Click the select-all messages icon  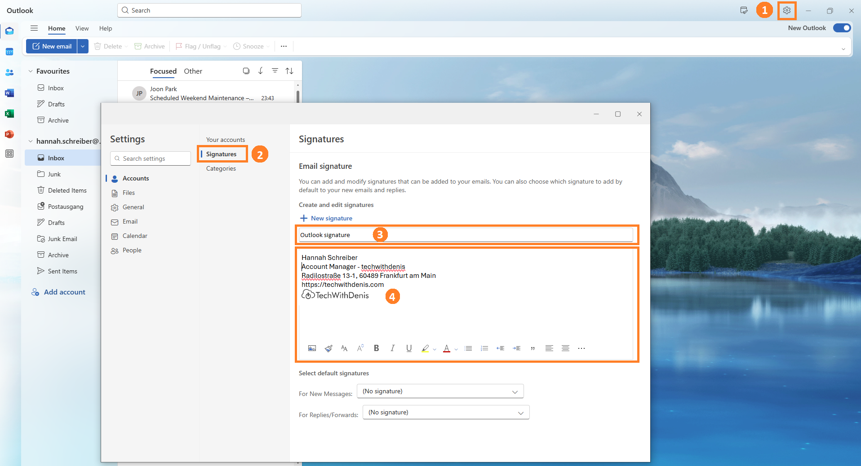point(246,71)
